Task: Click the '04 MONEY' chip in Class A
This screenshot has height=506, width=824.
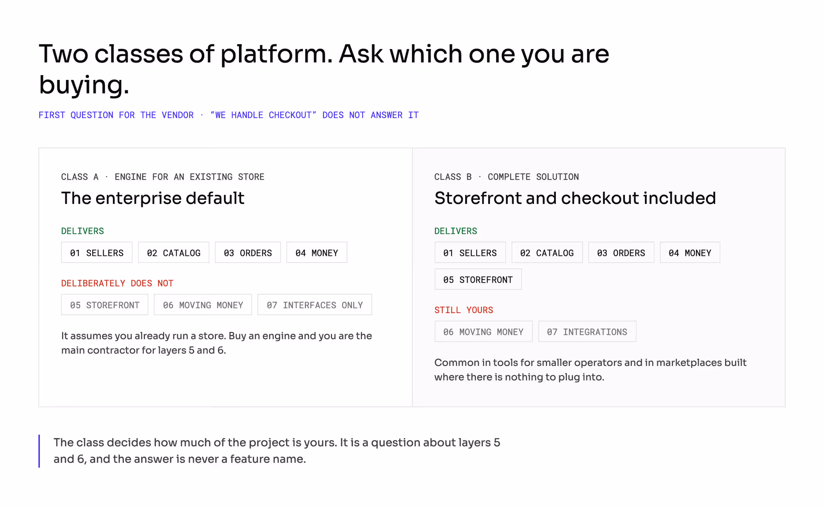Action: click(317, 253)
